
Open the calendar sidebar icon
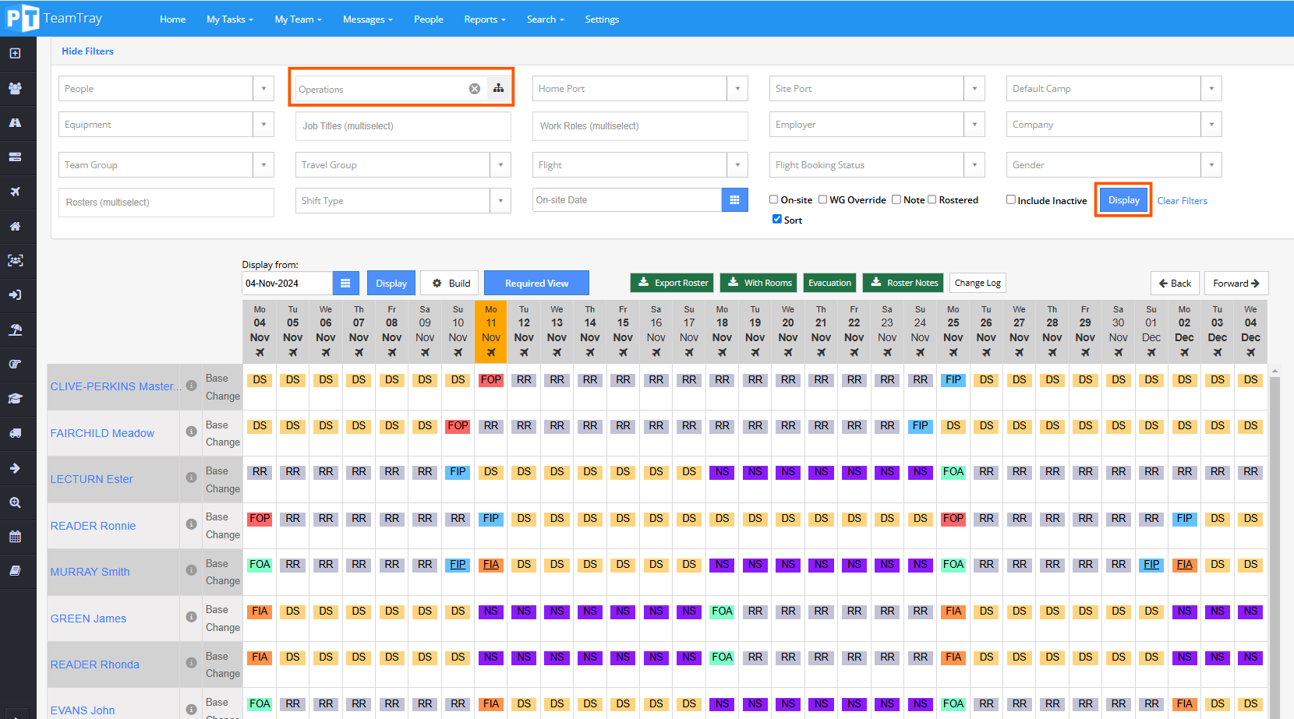15,537
